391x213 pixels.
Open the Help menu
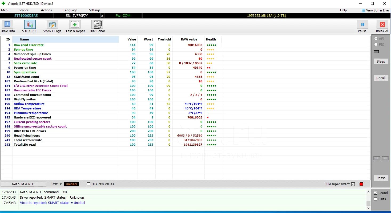[343, 10]
